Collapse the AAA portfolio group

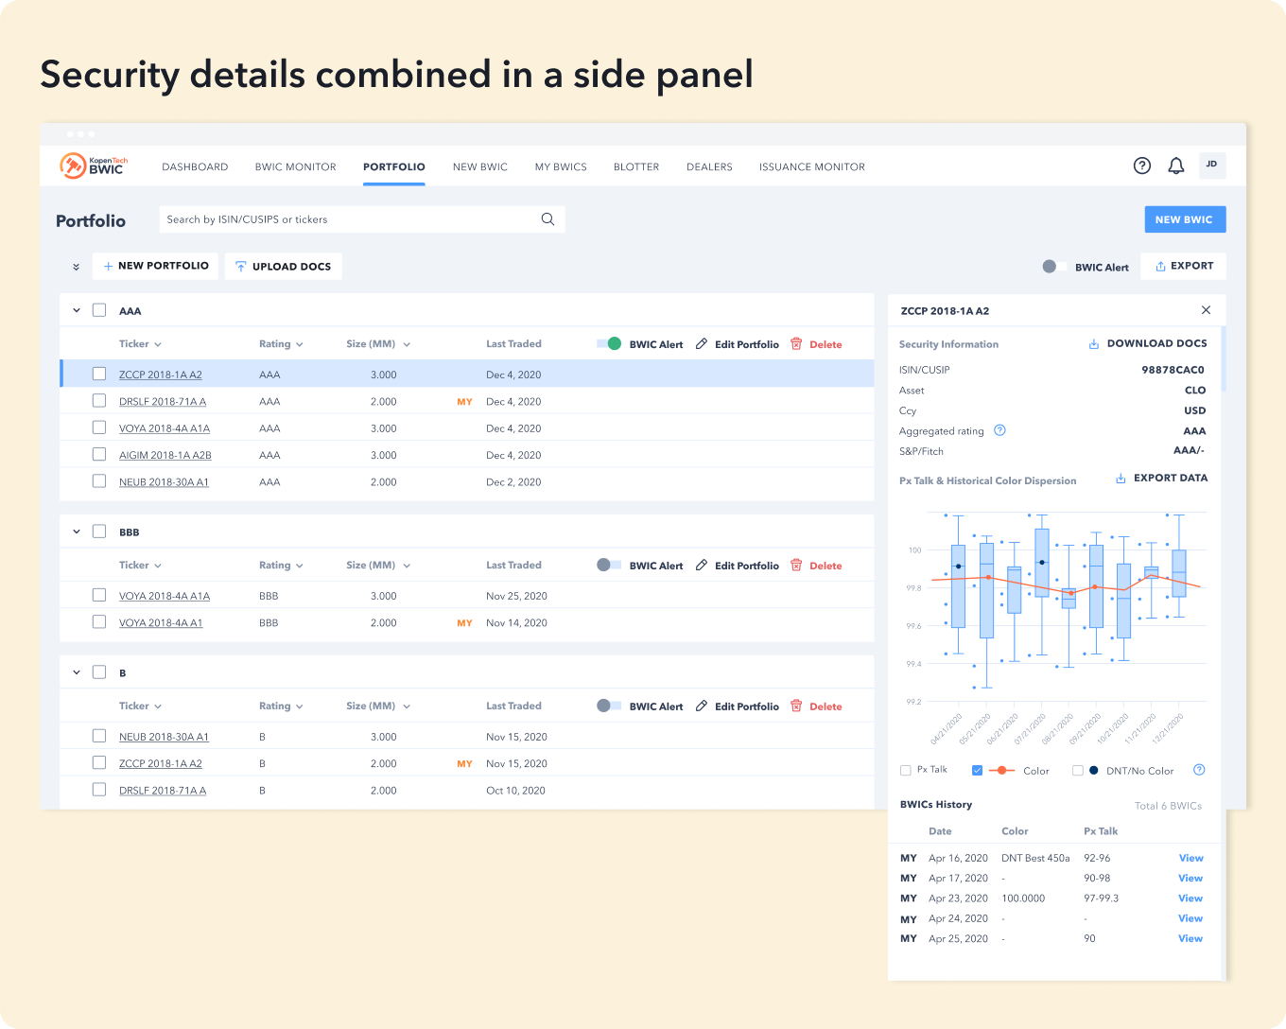[x=77, y=310]
